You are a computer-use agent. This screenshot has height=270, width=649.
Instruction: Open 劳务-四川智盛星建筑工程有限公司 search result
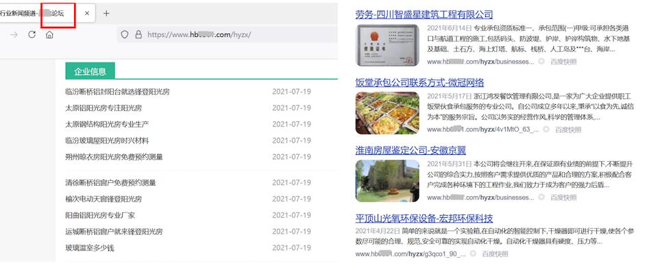click(x=424, y=14)
